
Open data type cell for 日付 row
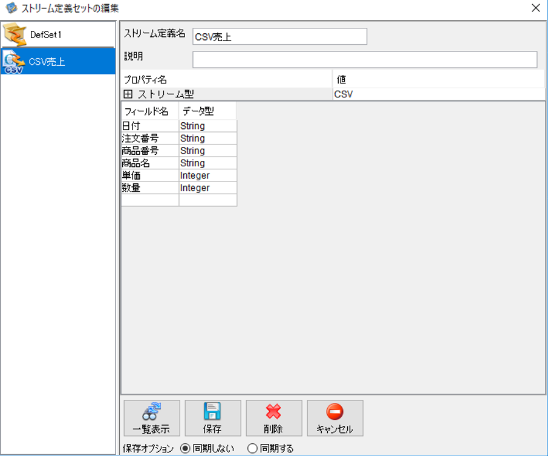[208, 126]
